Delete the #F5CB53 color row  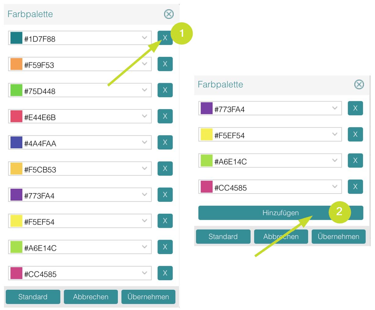[165, 168]
